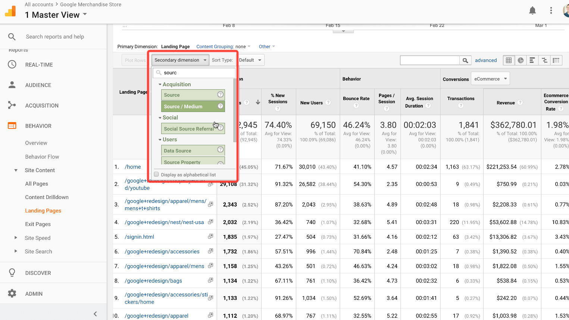Open All Pages report
The height and width of the screenshot is (320, 569).
(x=37, y=184)
